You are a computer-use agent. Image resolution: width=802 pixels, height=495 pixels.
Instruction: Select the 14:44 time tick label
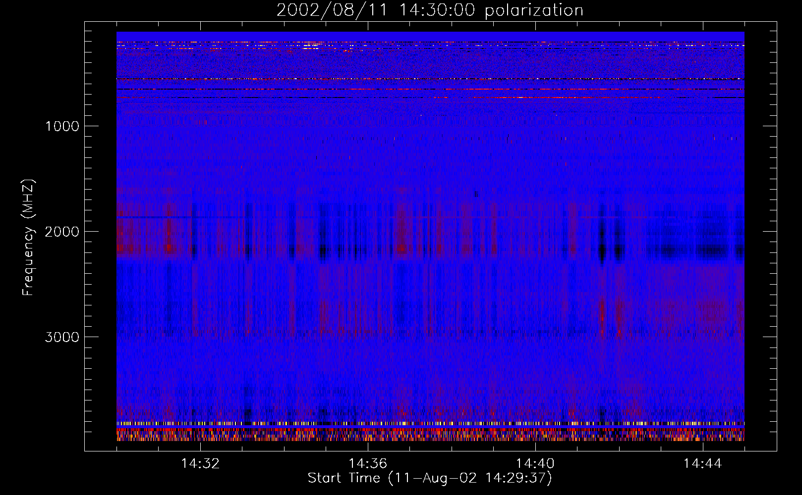point(703,464)
